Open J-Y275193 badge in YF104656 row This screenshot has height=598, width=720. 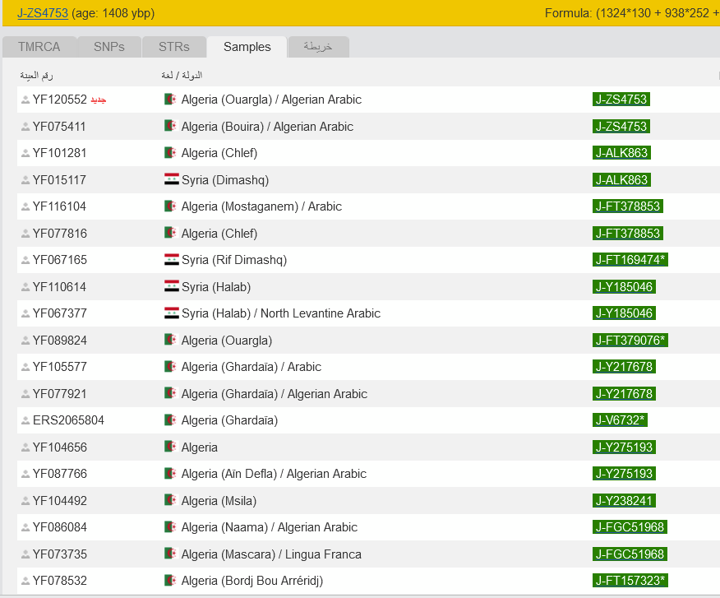click(x=624, y=447)
